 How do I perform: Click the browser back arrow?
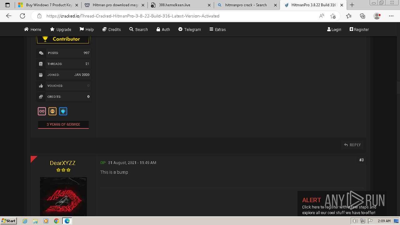tap(9, 16)
